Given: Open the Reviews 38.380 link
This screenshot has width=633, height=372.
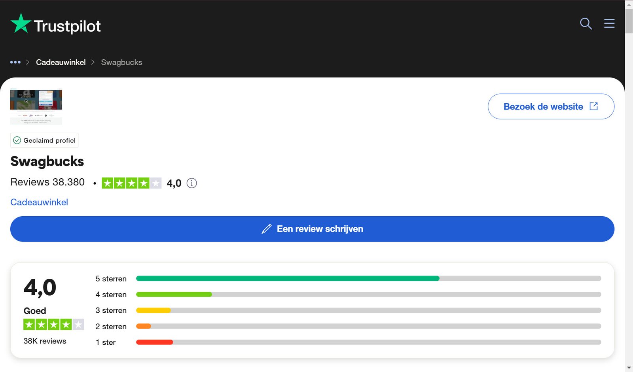Looking at the screenshot, I should tap(47, 182).
